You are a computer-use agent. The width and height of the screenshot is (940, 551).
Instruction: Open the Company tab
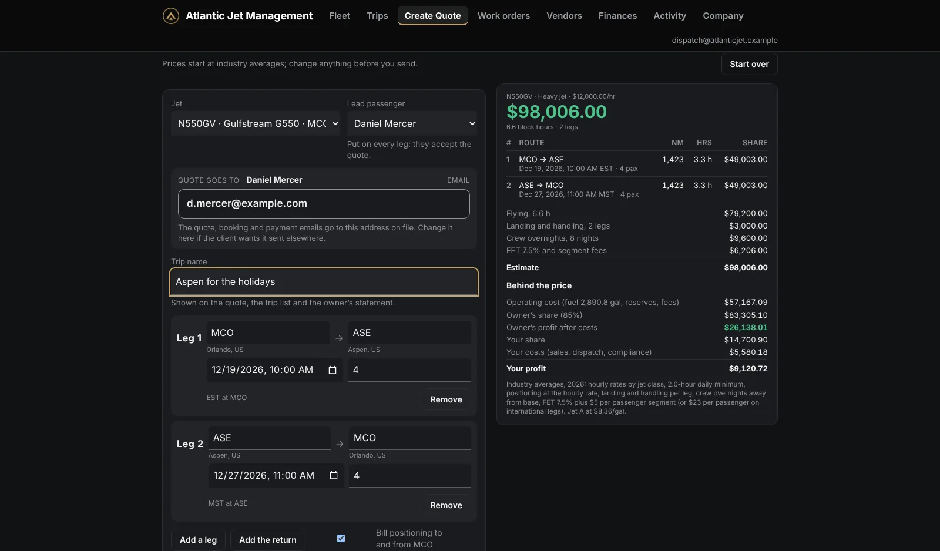click(723, 16)
